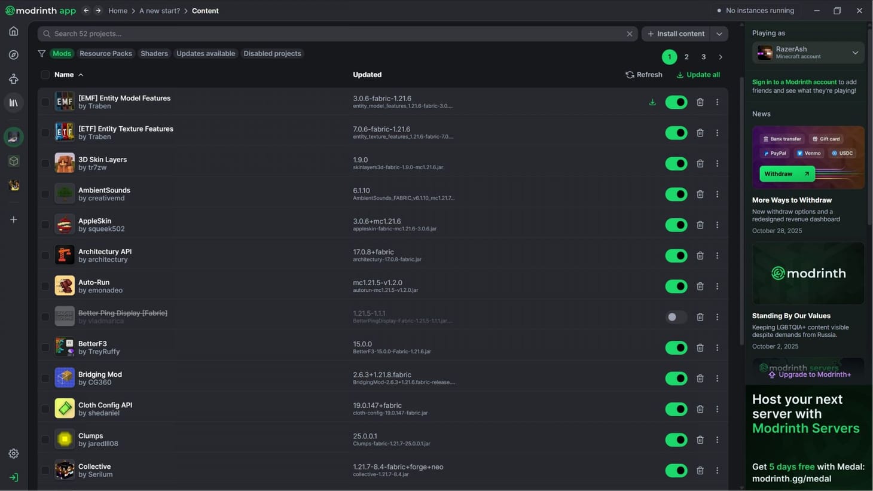Viewport: 873px width, 491px height.
Task: Expand the RazerAsh account dropdown
Action: [855, 53]
